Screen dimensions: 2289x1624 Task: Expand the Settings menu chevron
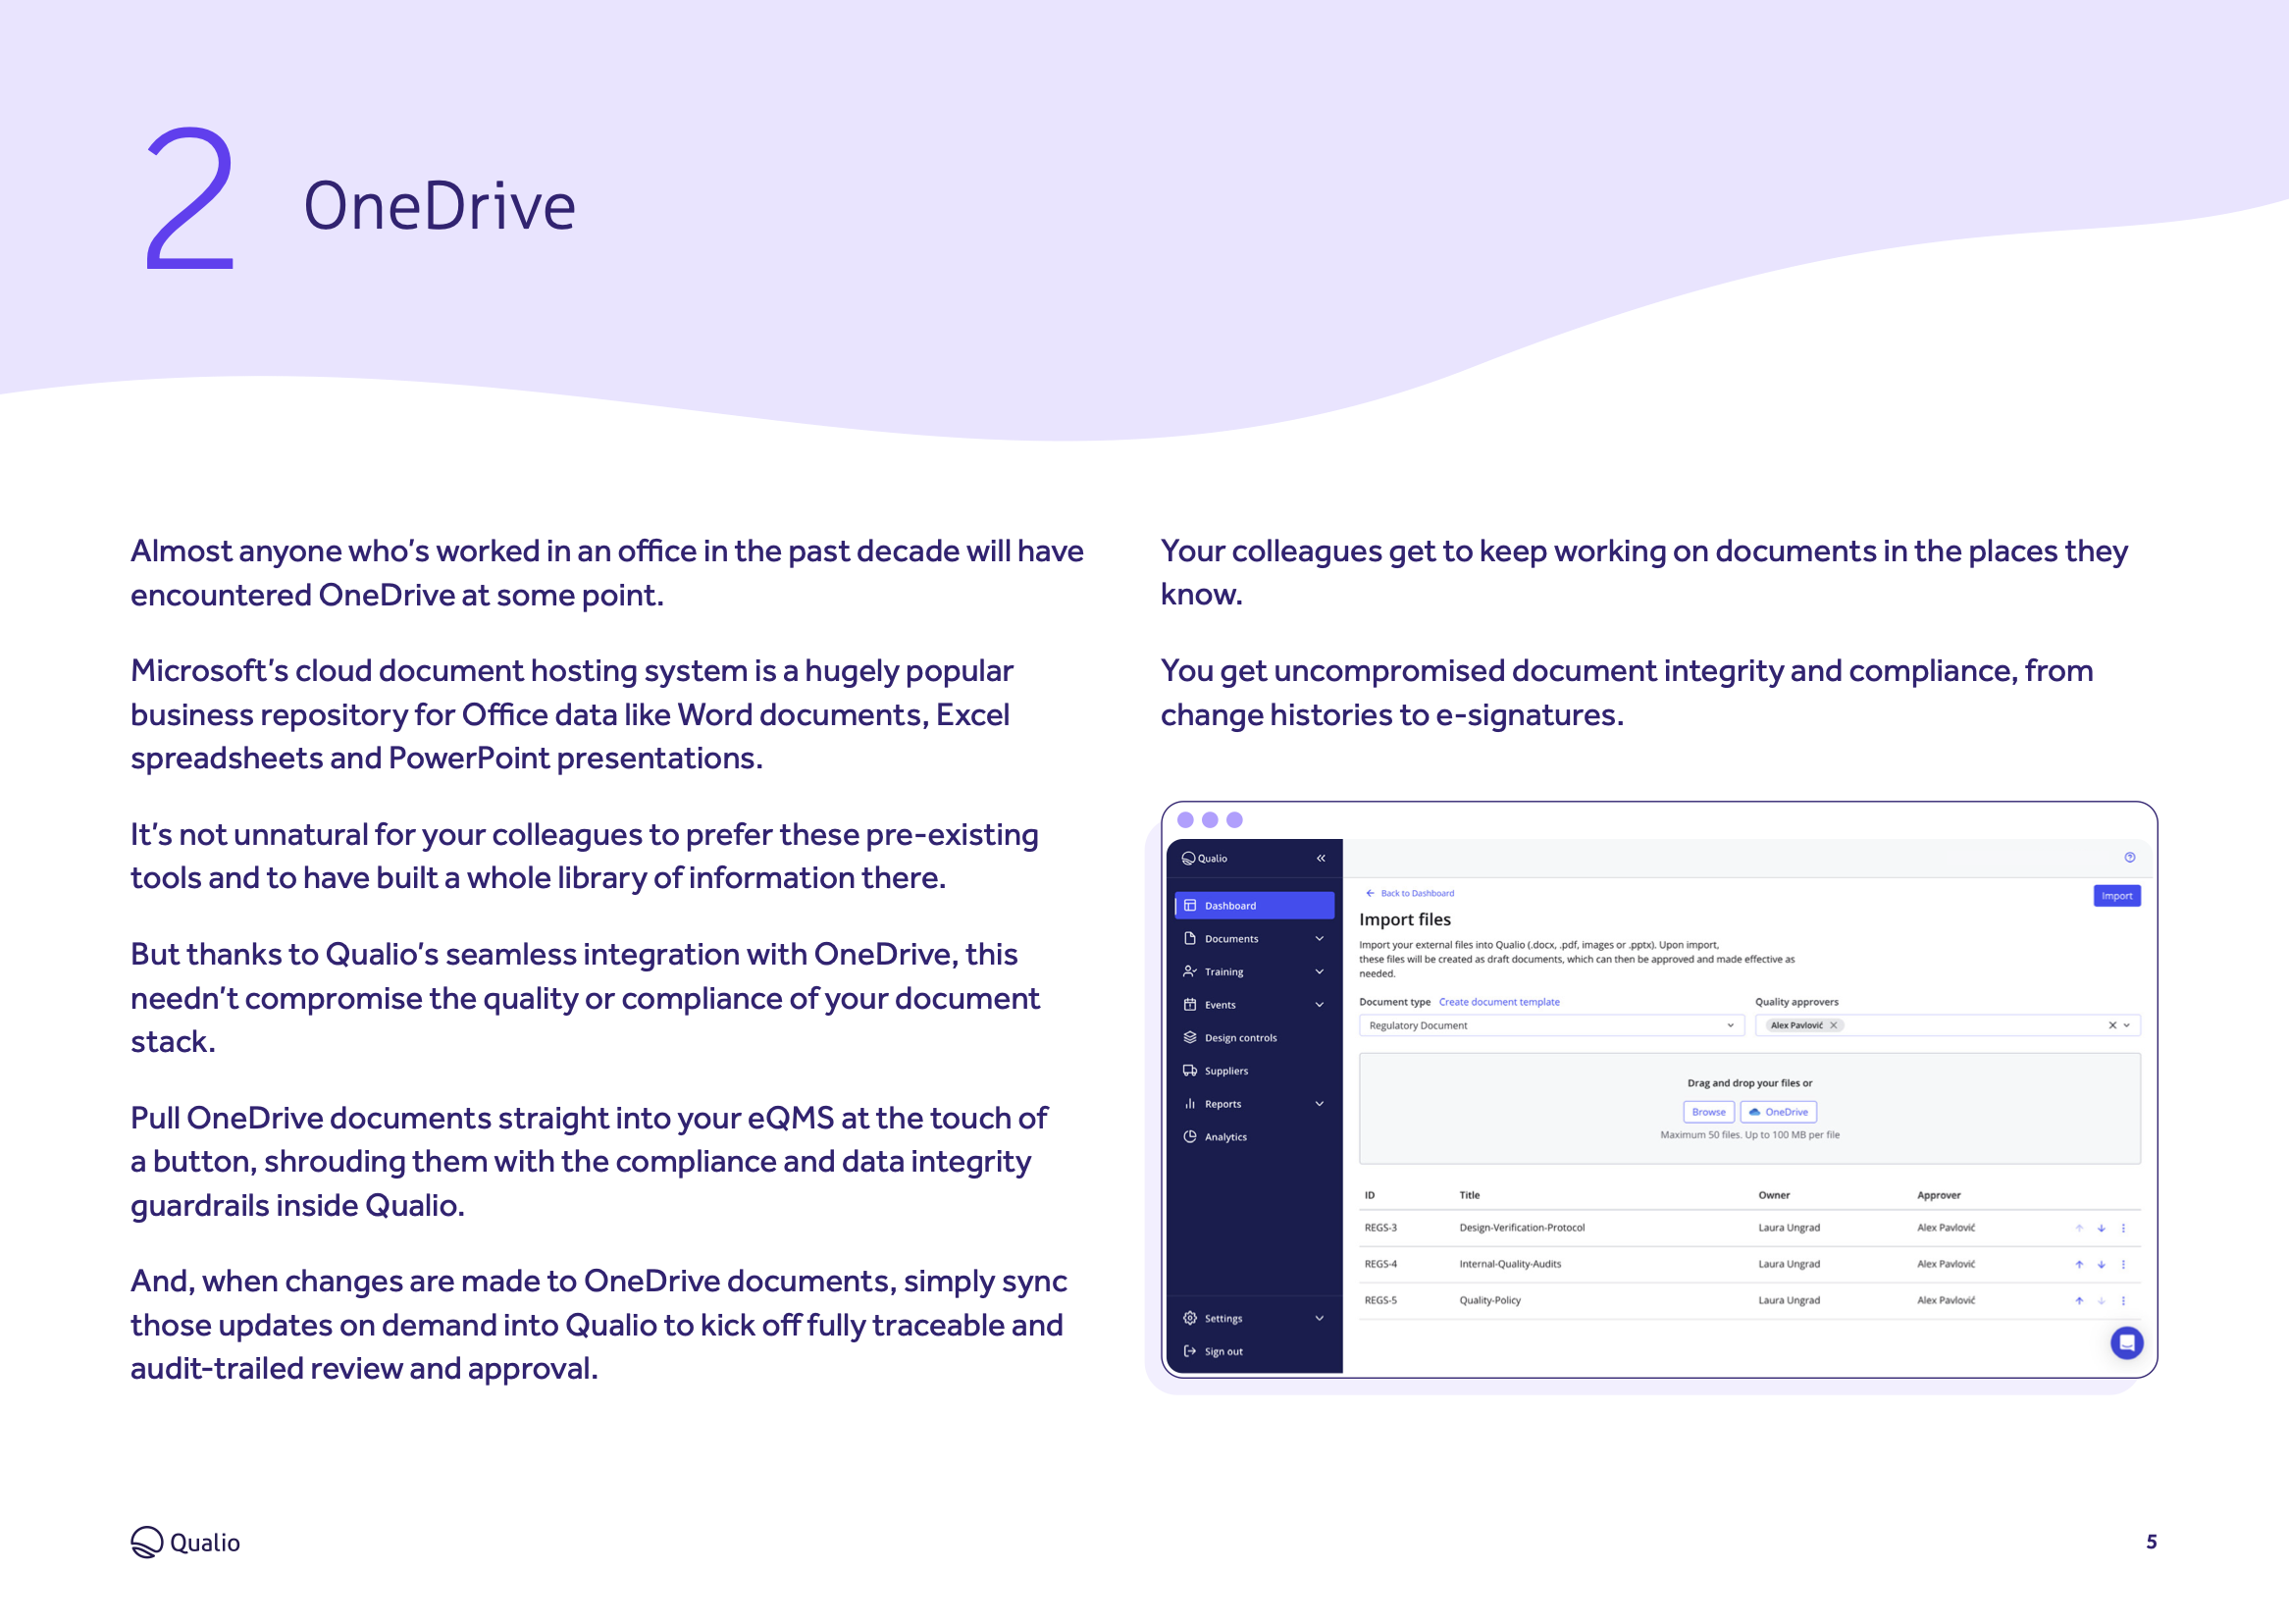coord(1320,1318)
